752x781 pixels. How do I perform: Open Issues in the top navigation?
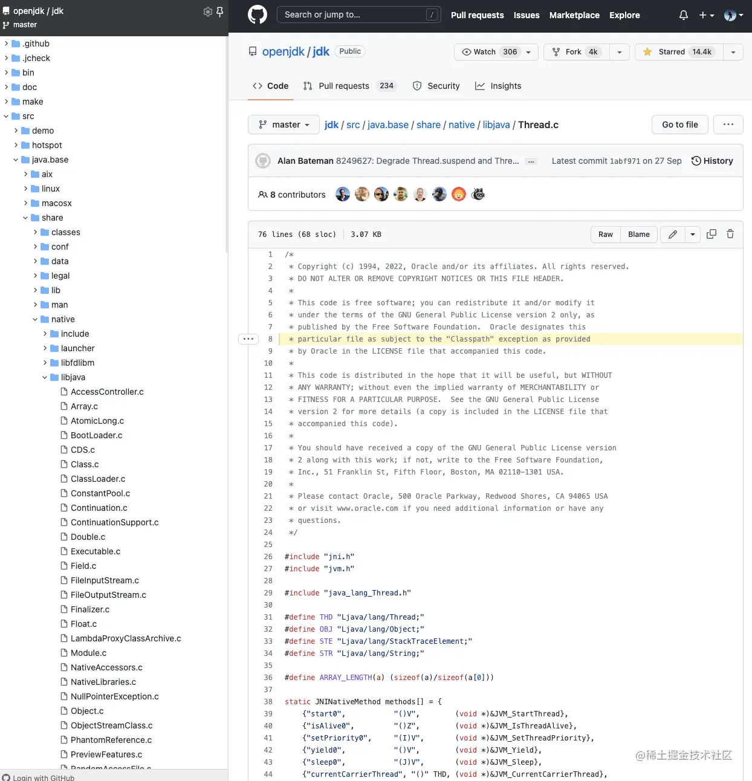pos(527,15)
